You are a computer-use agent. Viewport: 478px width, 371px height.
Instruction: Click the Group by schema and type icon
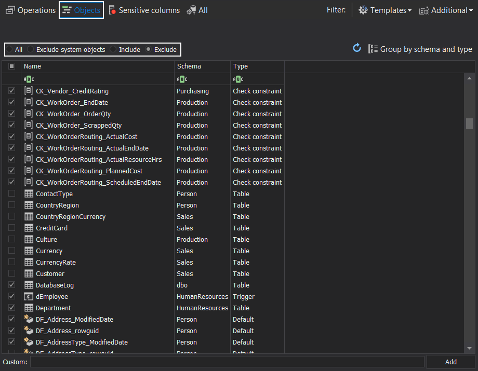(x=373, y=49)
